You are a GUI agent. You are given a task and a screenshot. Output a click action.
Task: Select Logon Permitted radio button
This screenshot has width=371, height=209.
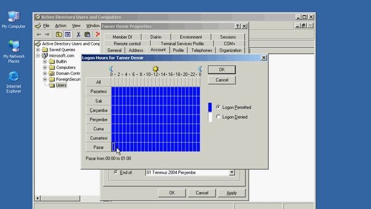click(218, 107)
